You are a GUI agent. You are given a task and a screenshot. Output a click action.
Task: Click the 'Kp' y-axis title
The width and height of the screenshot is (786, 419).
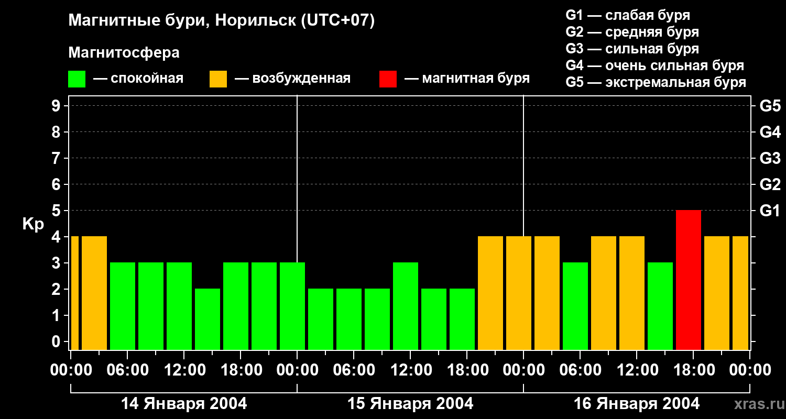(x=33, y=224)
